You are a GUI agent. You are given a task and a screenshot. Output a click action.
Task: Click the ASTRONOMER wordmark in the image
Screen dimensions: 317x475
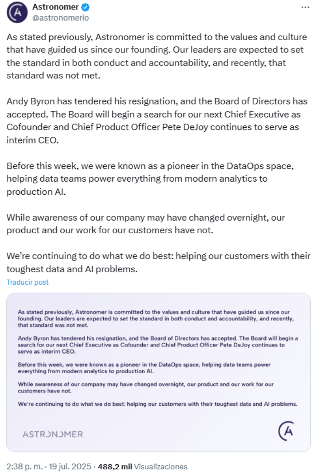(53, 434)
